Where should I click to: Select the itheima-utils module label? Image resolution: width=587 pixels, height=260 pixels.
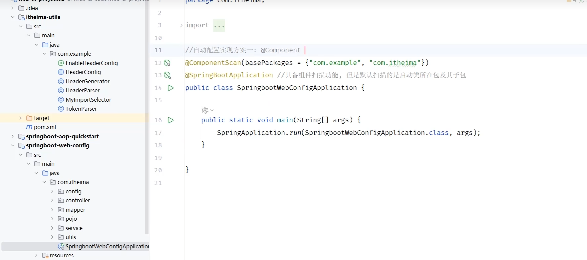(x=43, y=17)
